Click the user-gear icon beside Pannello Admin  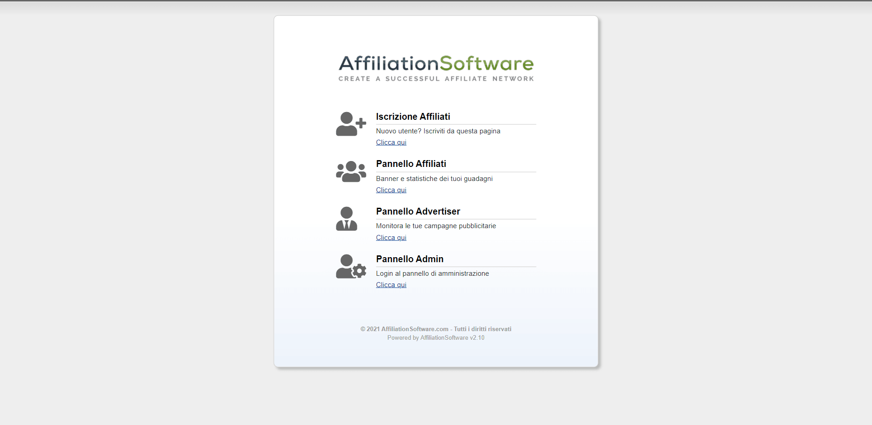[351, 266]
